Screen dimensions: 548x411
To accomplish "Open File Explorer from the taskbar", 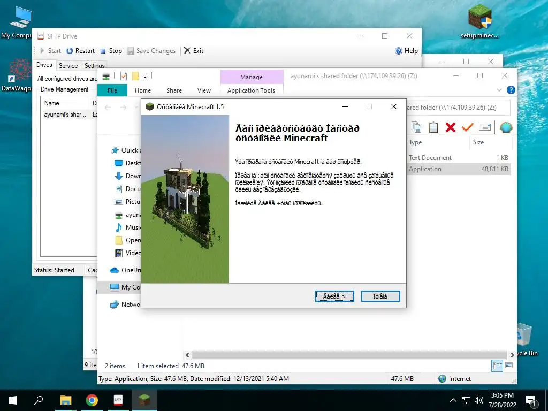I will click(65, 400).
